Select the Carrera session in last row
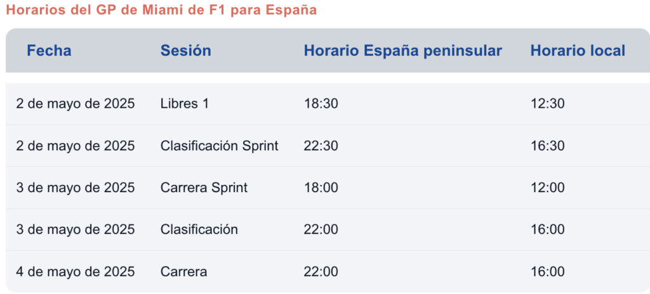Image resolution: width=650 pixels, height=294 pixels. (x=183, y=272)
